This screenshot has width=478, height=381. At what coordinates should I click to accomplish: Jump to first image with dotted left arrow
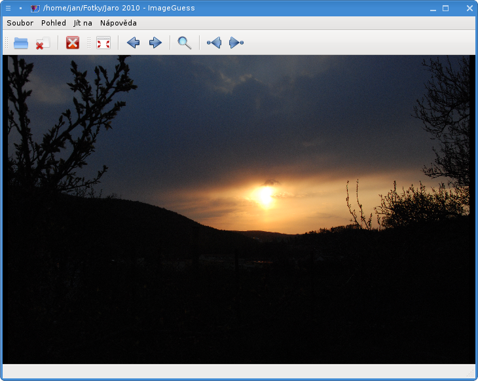pyautogui.click(x=214, y=43)
